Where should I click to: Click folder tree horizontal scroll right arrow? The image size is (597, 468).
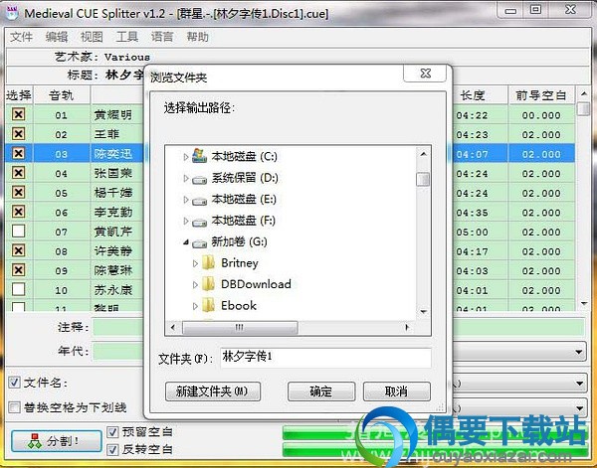click(407, 327)
